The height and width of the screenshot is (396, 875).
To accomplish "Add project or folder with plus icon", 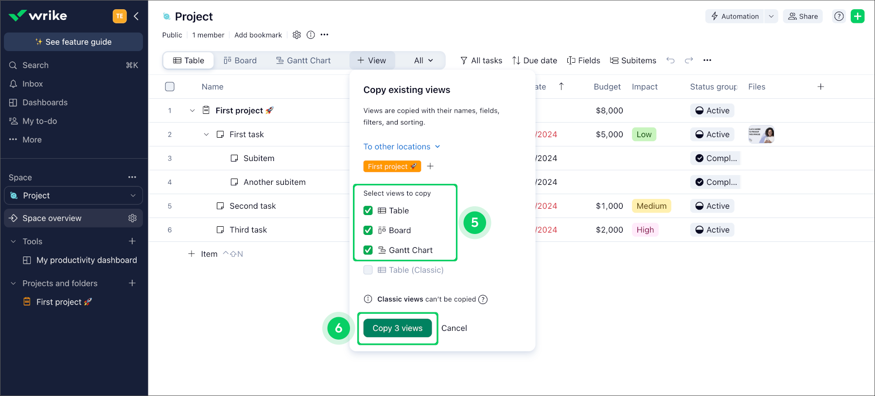I will tap(132, 283).
